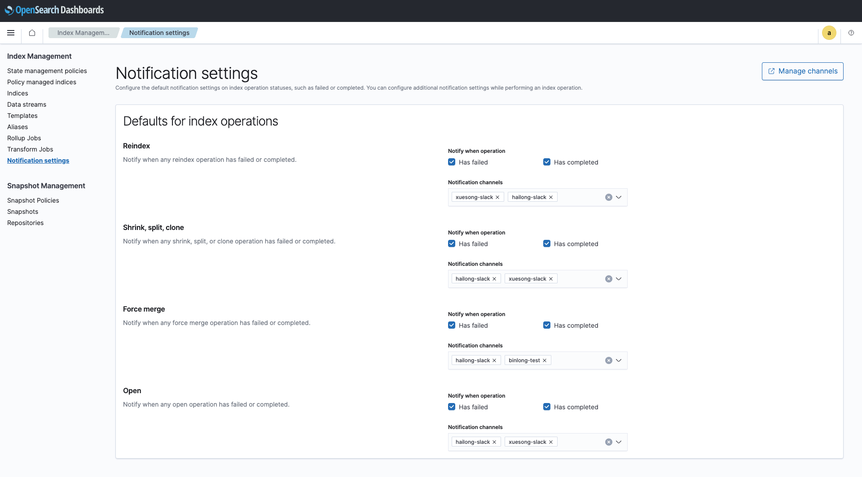This screenshot has width=862, height=477.
Task: Remove hailong-slack from Reindex channels
Action: coord(551,197)
